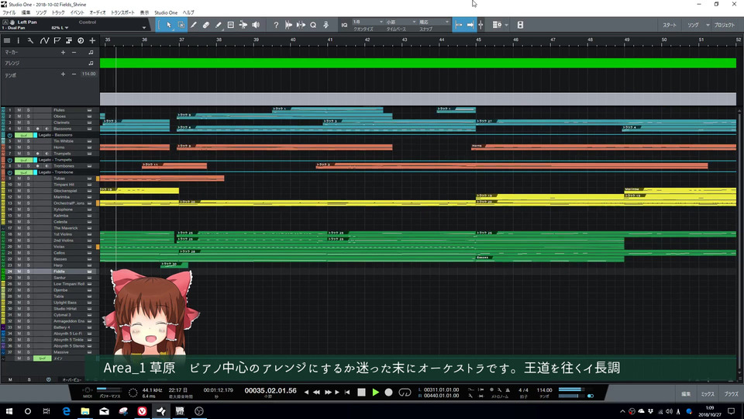Select the Bend tool
Image resolution: width=744 pixels, height=419 pixels.
pos(243,25)
